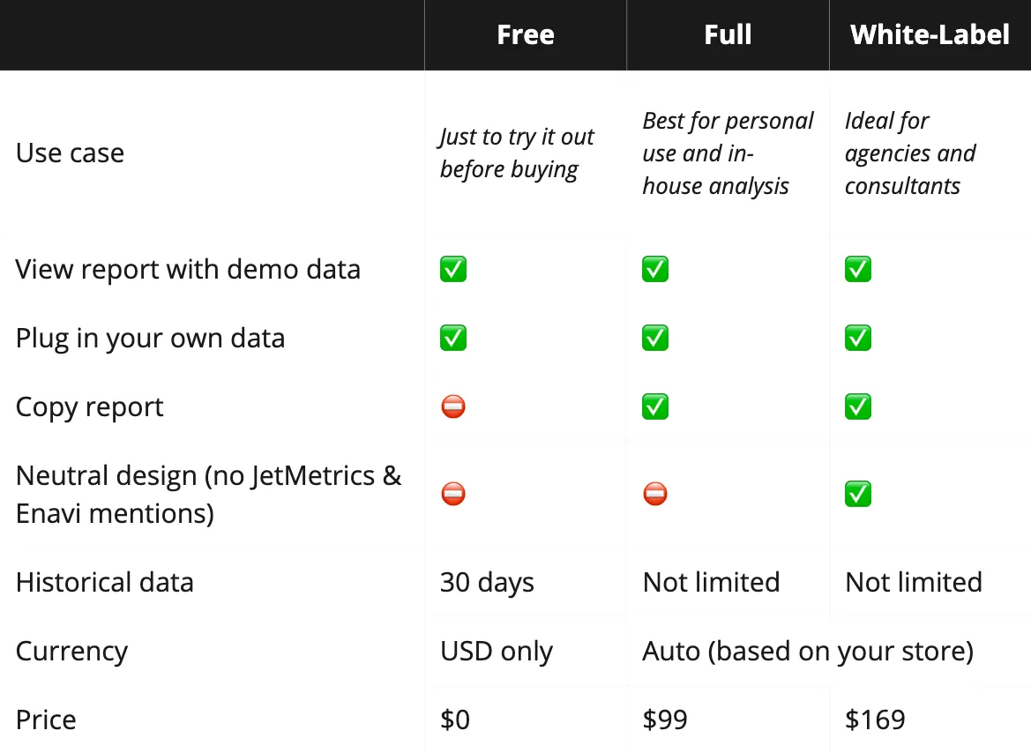Click the $169 White-Label price
This screenshot has height=753, width=1031.
click(875, 719)
